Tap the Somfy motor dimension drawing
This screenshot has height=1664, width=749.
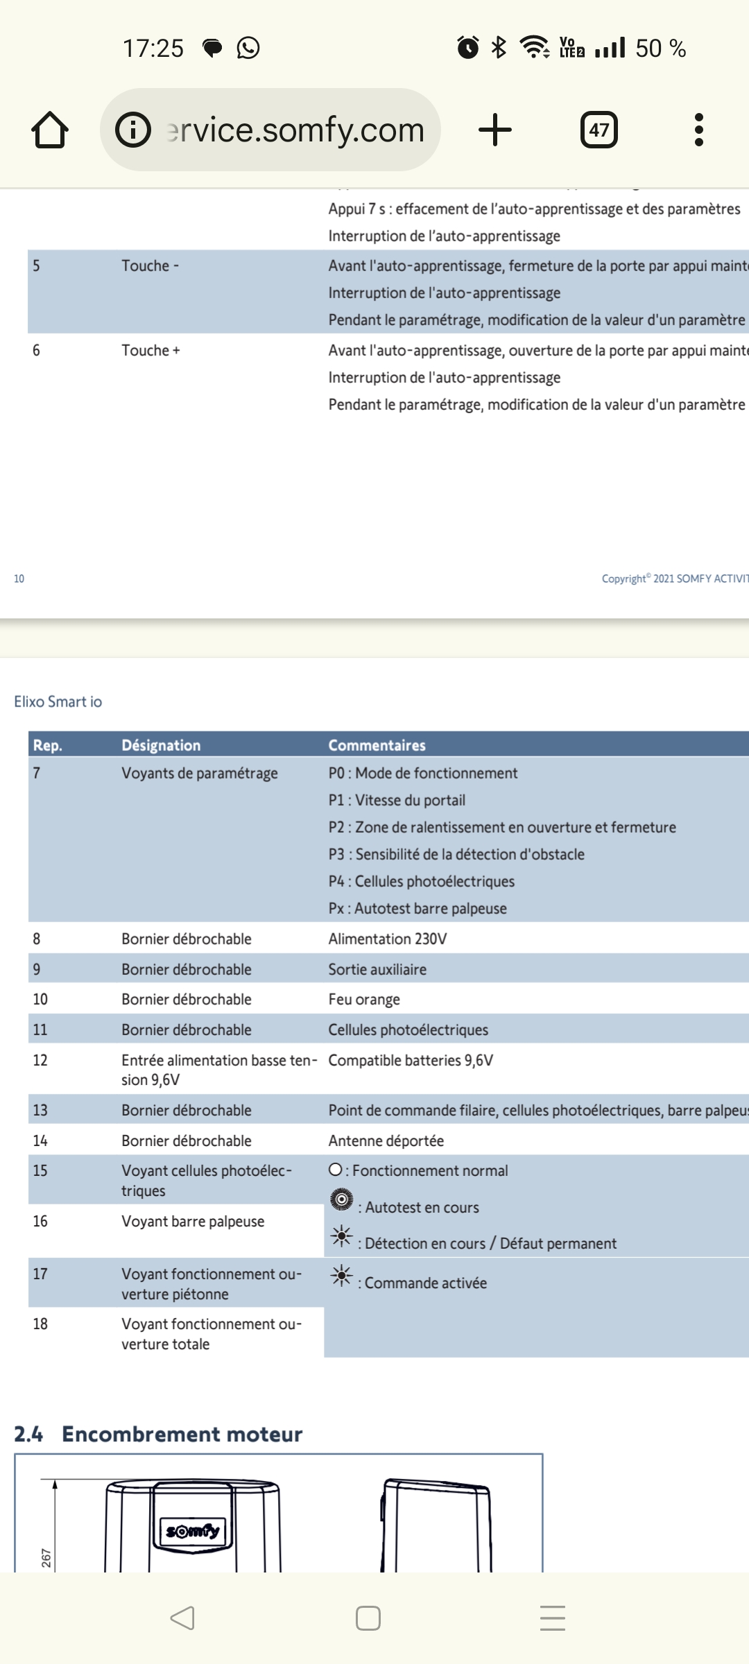(278, 1518)
